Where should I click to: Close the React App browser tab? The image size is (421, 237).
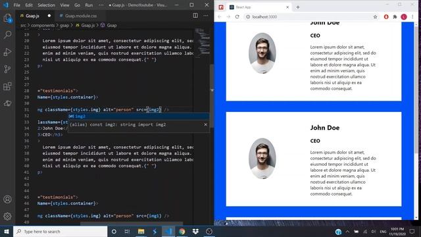(287, 7)
